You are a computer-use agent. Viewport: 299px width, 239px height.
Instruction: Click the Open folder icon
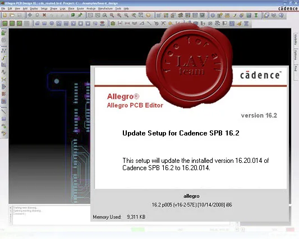(12, 15)
